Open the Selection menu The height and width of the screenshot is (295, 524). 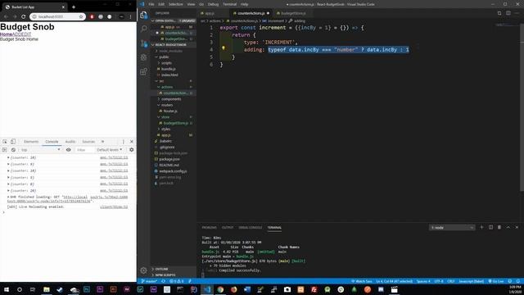tap(175, 4)
